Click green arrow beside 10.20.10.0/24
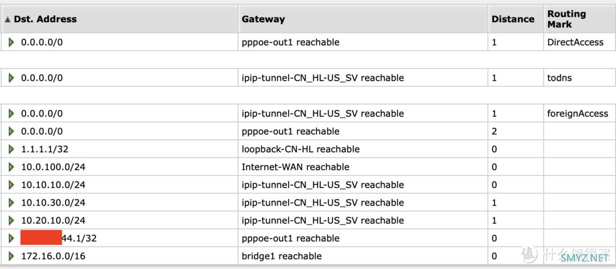 [11, 220]
